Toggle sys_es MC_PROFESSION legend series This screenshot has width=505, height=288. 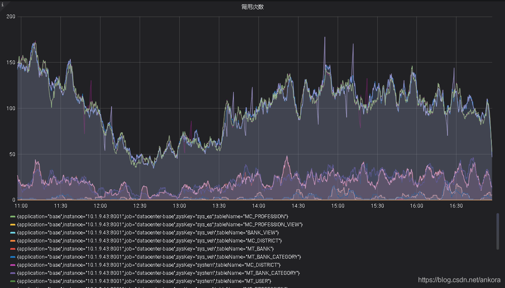click(x=152, y=217)
